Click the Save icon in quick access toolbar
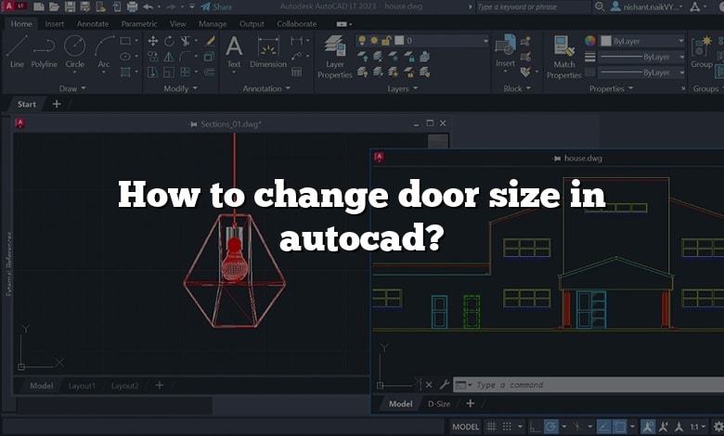 point(70,6)
